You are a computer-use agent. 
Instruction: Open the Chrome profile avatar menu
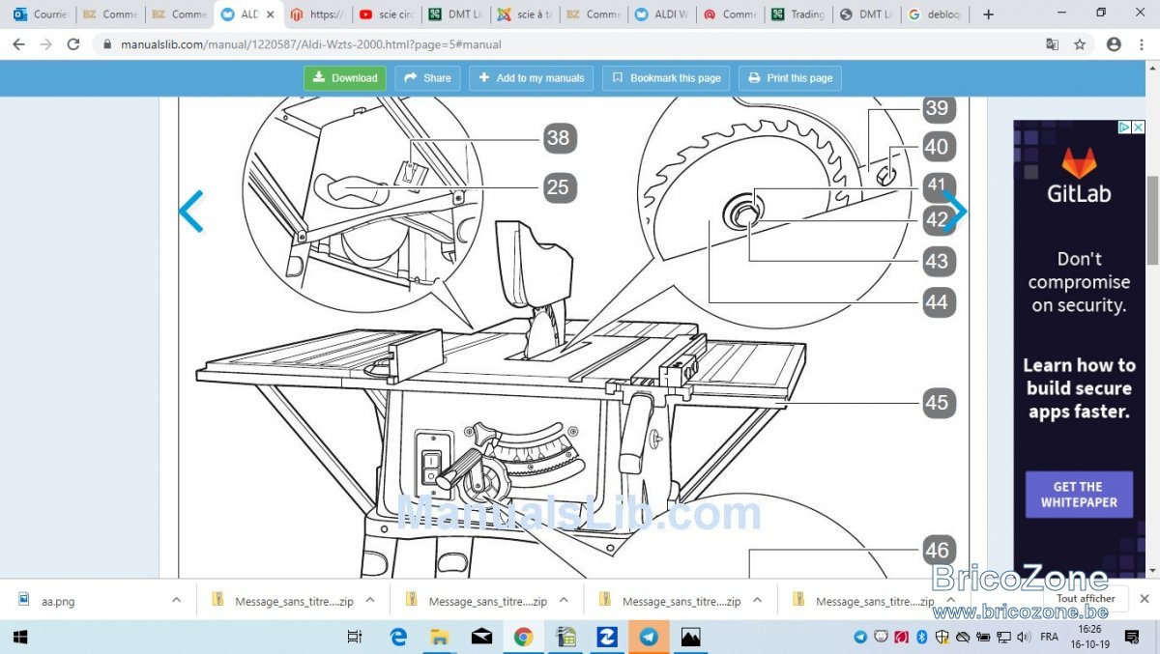coord(1114,44)
